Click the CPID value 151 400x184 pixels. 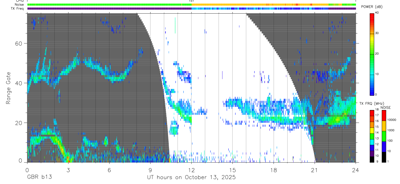pos(191,1)
